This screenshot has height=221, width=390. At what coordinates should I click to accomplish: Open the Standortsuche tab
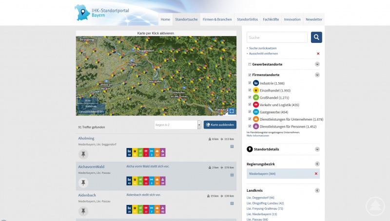186,19
